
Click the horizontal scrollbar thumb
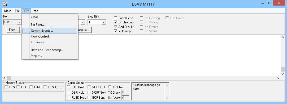9,78
